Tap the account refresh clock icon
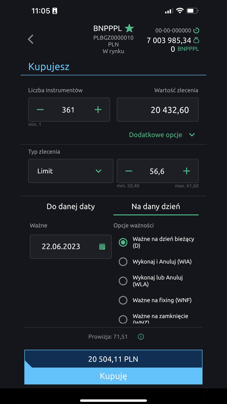The image size is (227, 404). (196, 31)
